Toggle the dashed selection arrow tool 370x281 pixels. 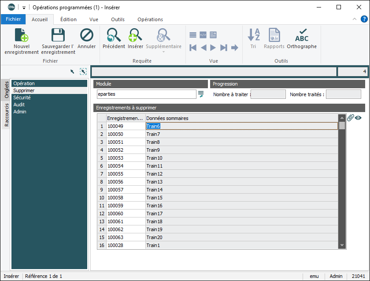pyautogui.click(x=83, y=71)
